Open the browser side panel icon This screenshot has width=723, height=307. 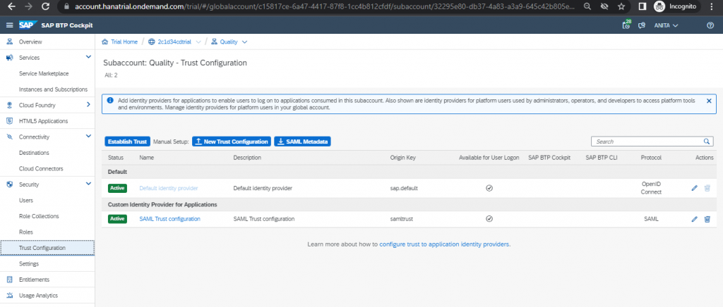(x=642, y=6)
